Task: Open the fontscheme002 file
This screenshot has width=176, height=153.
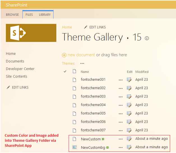Action: [93, 88]
